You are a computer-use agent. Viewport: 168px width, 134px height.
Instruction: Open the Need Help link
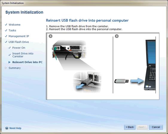15,128
